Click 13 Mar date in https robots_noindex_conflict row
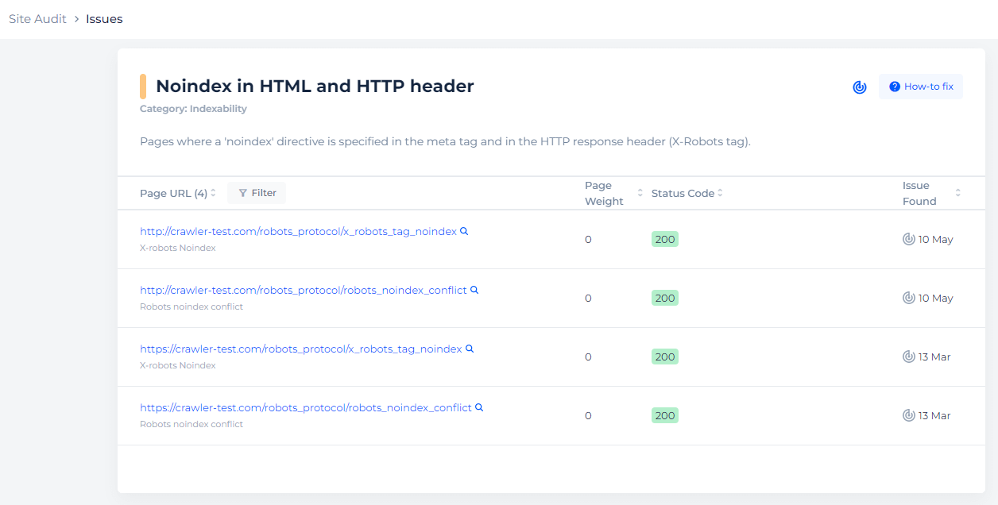The image size is (998, 505). click(934, 415)
